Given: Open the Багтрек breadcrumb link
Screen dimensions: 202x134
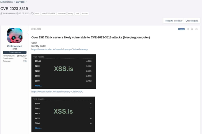Looking at the screenshot, I should [x=20, y=2].
